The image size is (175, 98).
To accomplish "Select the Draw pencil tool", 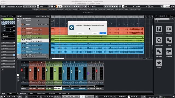I will [63, 7].
